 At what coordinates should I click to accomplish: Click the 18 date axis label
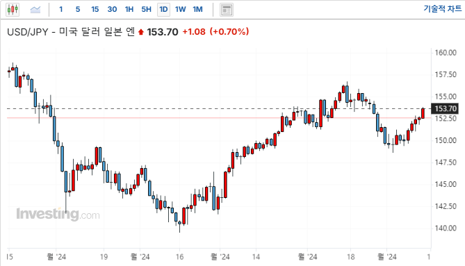click(351, 257)
